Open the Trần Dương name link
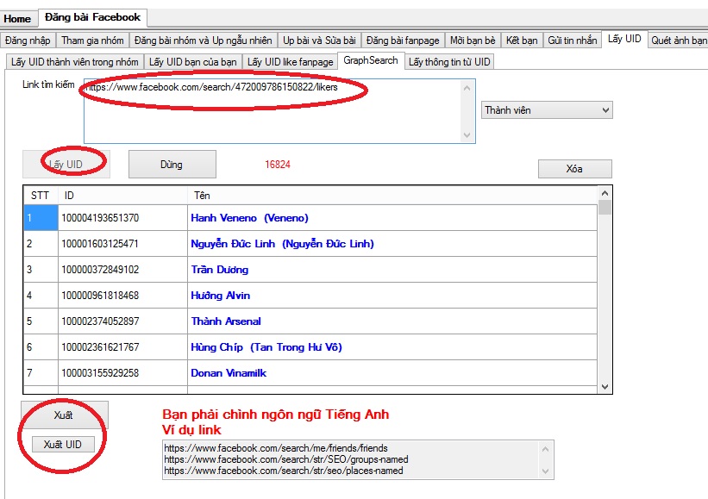708x499 pixels. pyautogui.click(x=219, y=270)
